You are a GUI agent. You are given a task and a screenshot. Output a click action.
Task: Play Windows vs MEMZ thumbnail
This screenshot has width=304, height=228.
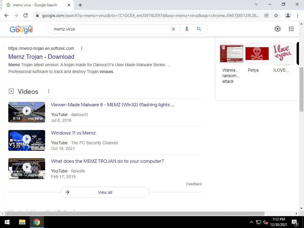[27, 140]
